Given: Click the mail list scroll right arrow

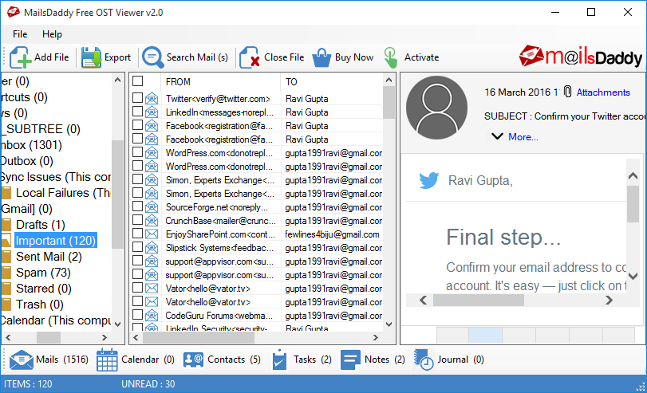Looking at the screenshot, I should coord(376,337).
